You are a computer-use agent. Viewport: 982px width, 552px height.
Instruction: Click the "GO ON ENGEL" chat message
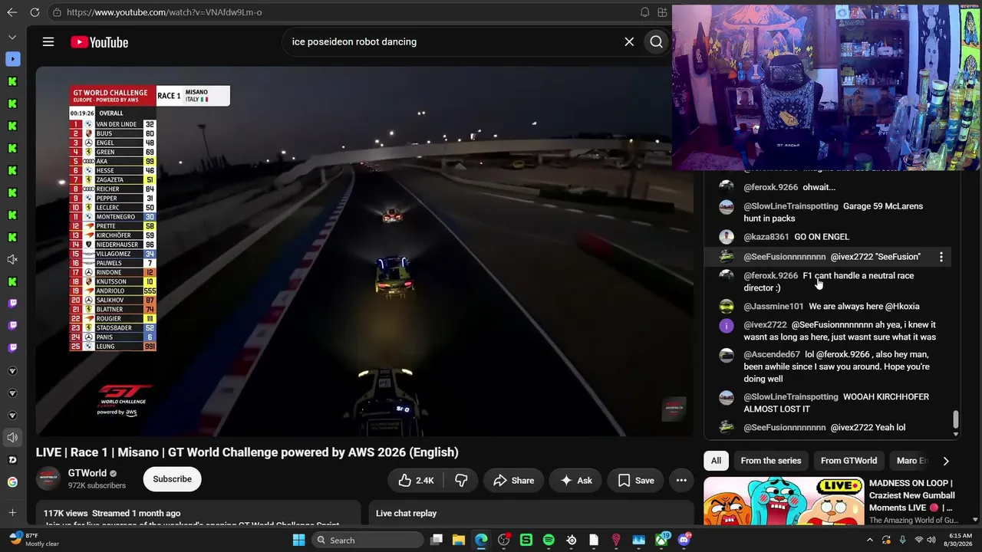pos(822,237)
